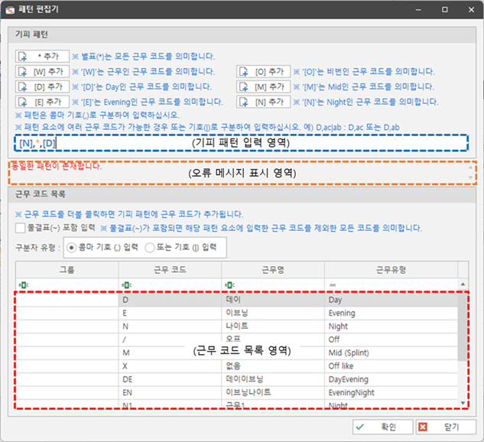The height and width of the screenshot is (442, 484).
Task: Click the '* 추가' wildcard add button
Action: coord(41,56)
